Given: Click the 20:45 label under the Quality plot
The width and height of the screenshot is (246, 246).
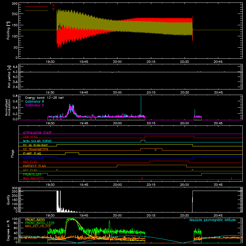Looking at the screenshot, I should click(x=218, y=216).
